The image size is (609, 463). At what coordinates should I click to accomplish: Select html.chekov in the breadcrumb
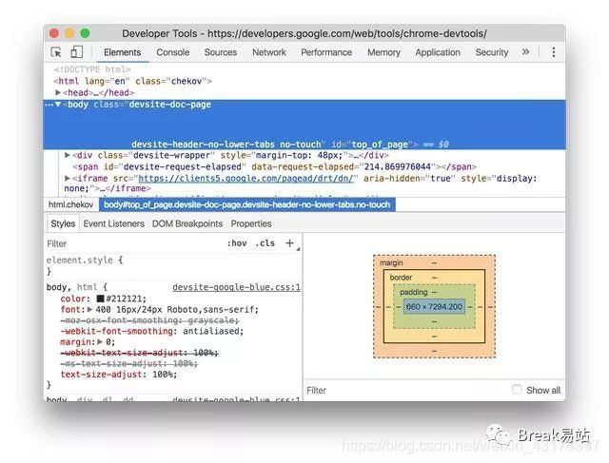click(x=71, y=204)
